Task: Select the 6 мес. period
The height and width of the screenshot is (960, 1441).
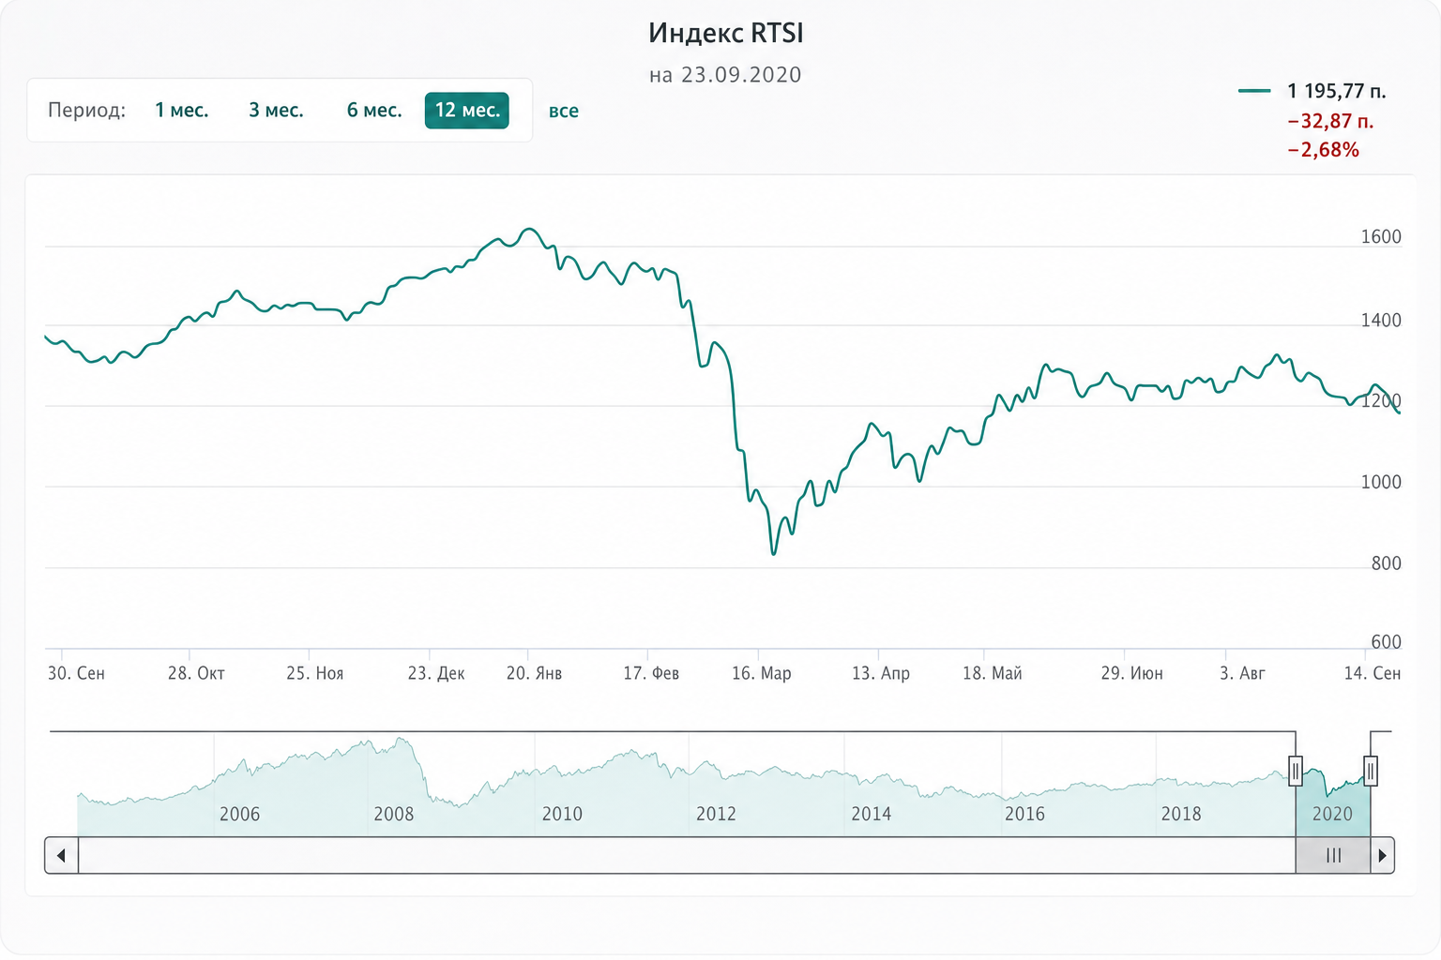Action: 374,111
